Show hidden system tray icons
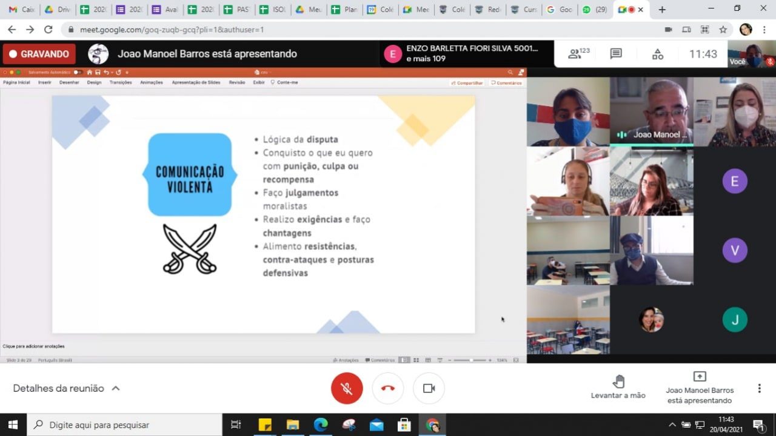 coord(672,424)
